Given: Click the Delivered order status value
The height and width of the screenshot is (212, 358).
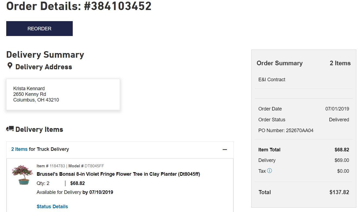Looking at the screenshot, I should click(339, 120).
